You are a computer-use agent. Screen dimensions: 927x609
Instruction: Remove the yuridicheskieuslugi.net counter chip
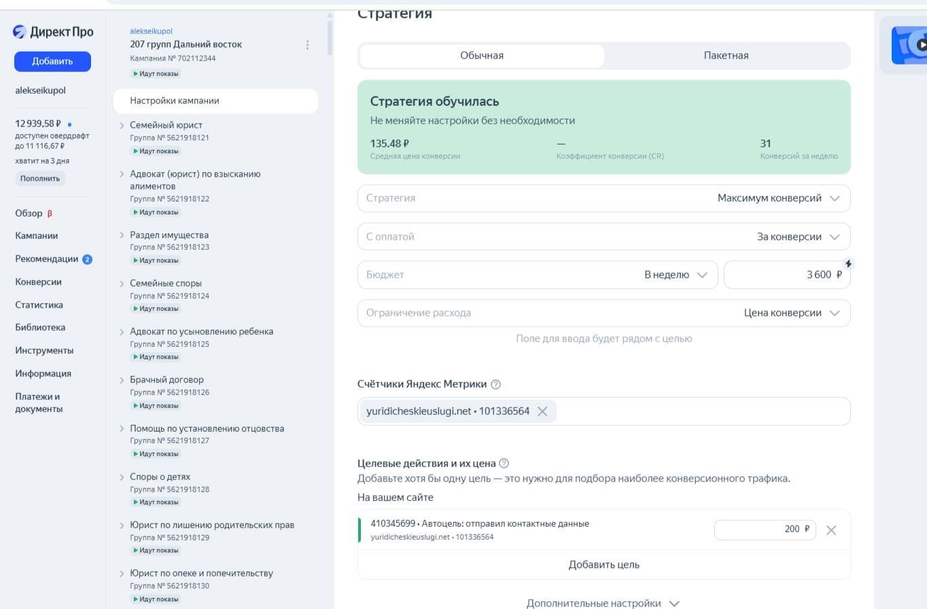(542, 411)
